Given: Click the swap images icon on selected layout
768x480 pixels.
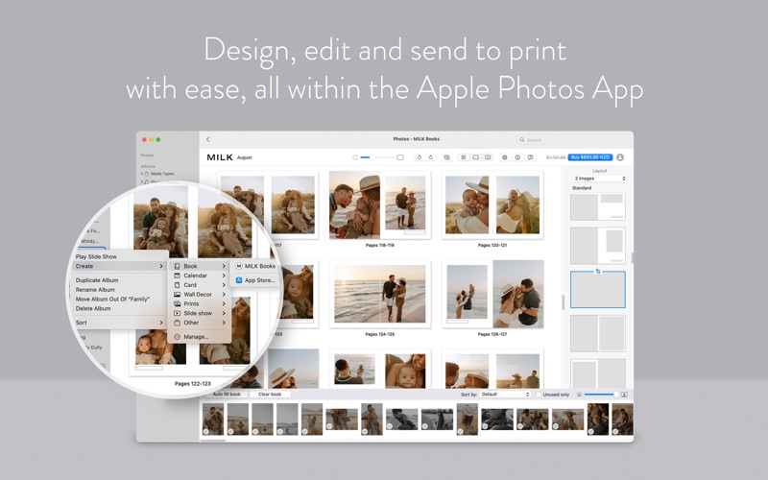Looking at the screenshot, I should [597, 271].
